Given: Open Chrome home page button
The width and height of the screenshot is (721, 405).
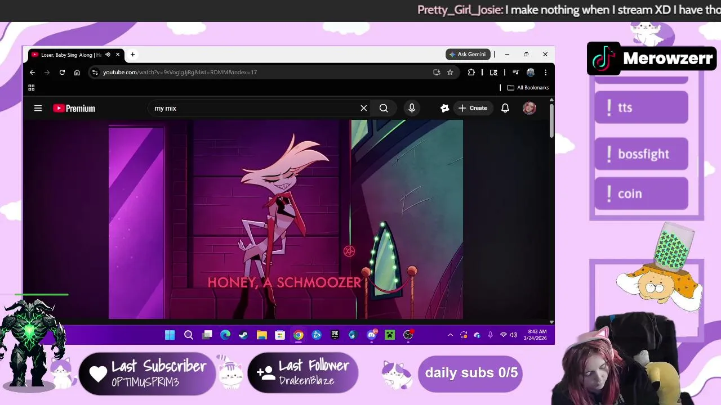Looking at the screenshot, I should point(77,72).
